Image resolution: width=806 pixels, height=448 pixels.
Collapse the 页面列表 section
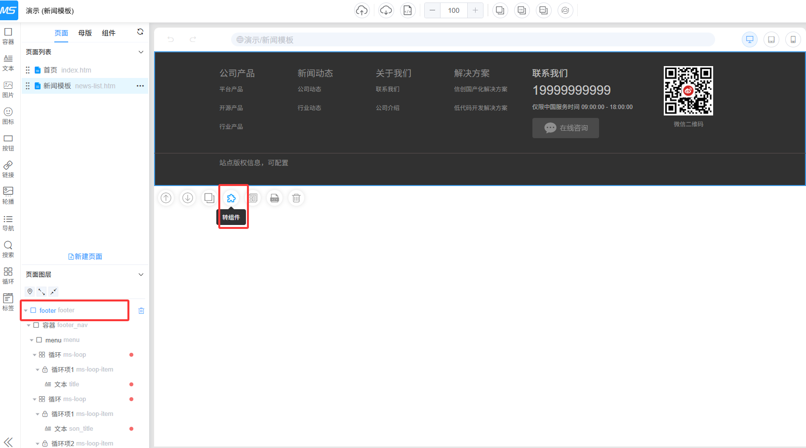tap(141, 52)
